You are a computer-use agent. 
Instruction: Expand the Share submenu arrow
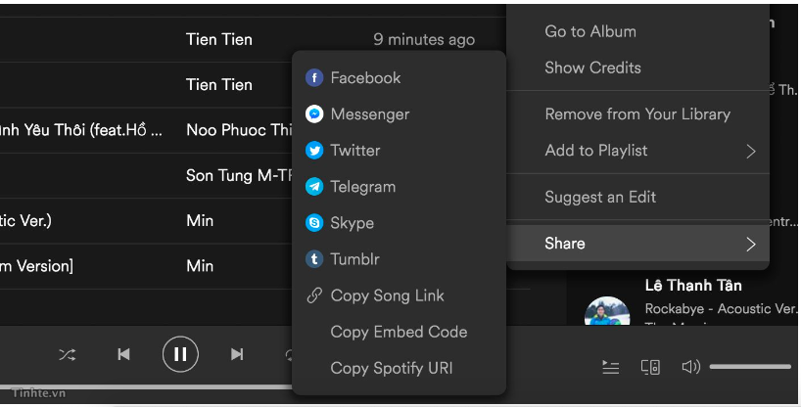[x=750, y=244]
